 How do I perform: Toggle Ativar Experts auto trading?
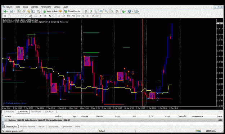click(72, 11)
